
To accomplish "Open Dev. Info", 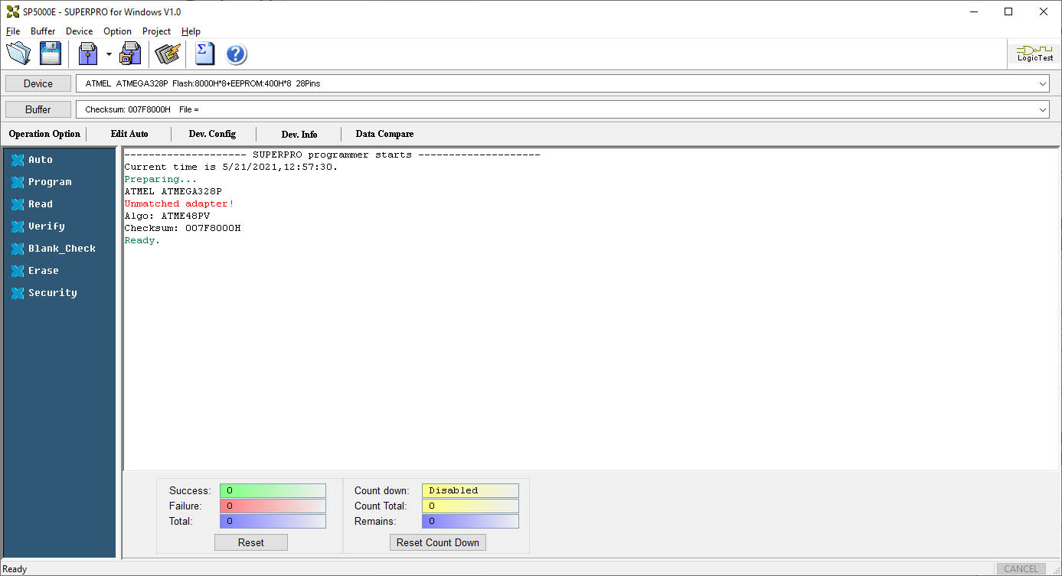I will coord(299,134).
